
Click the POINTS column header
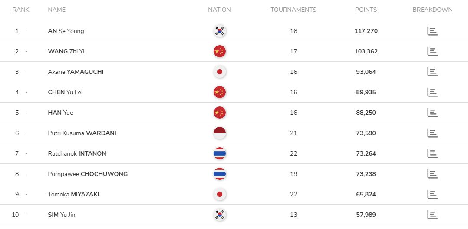coord(366,10)
